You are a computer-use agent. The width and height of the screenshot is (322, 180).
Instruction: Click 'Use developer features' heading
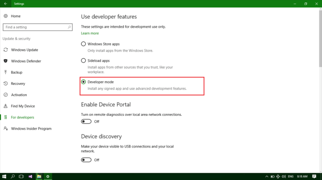pyautogui.click(x=109, y=17)
